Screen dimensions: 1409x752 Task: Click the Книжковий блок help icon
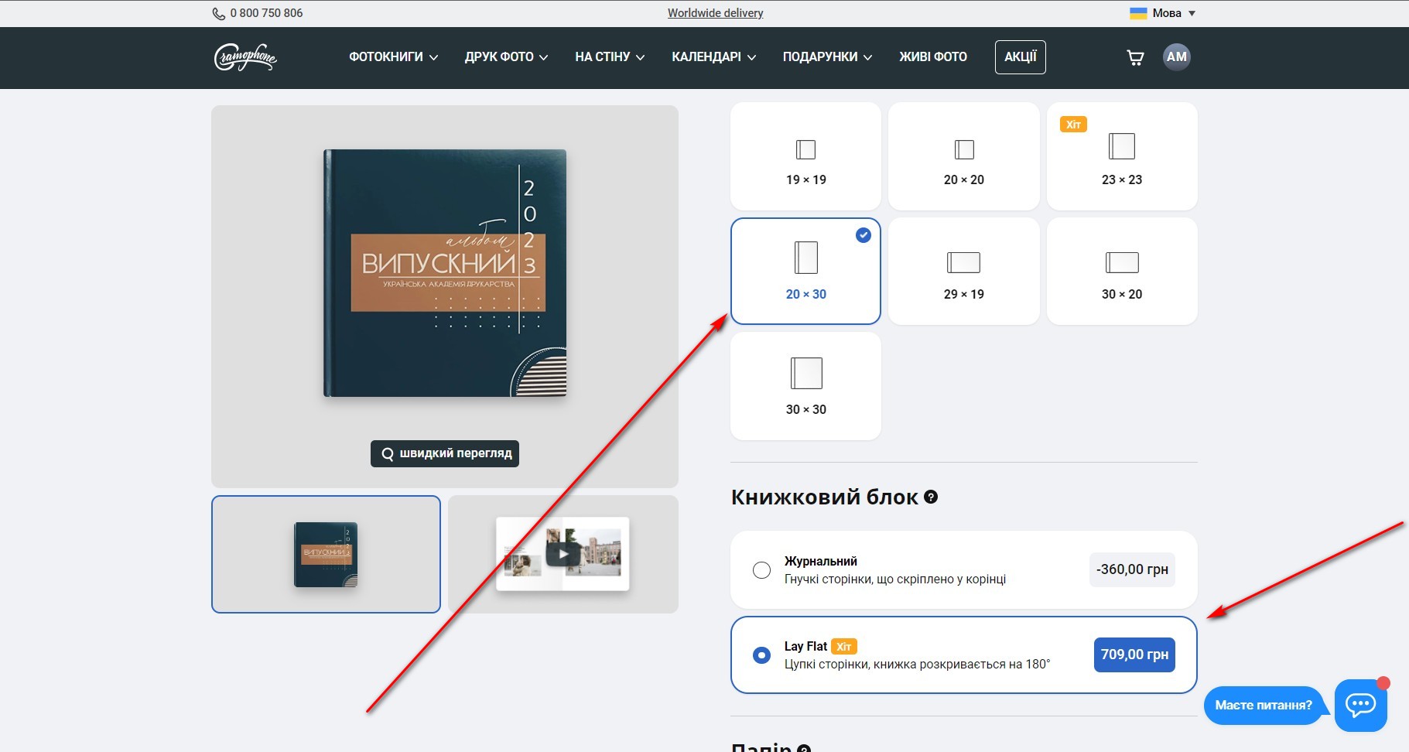(x=931, y=497)
